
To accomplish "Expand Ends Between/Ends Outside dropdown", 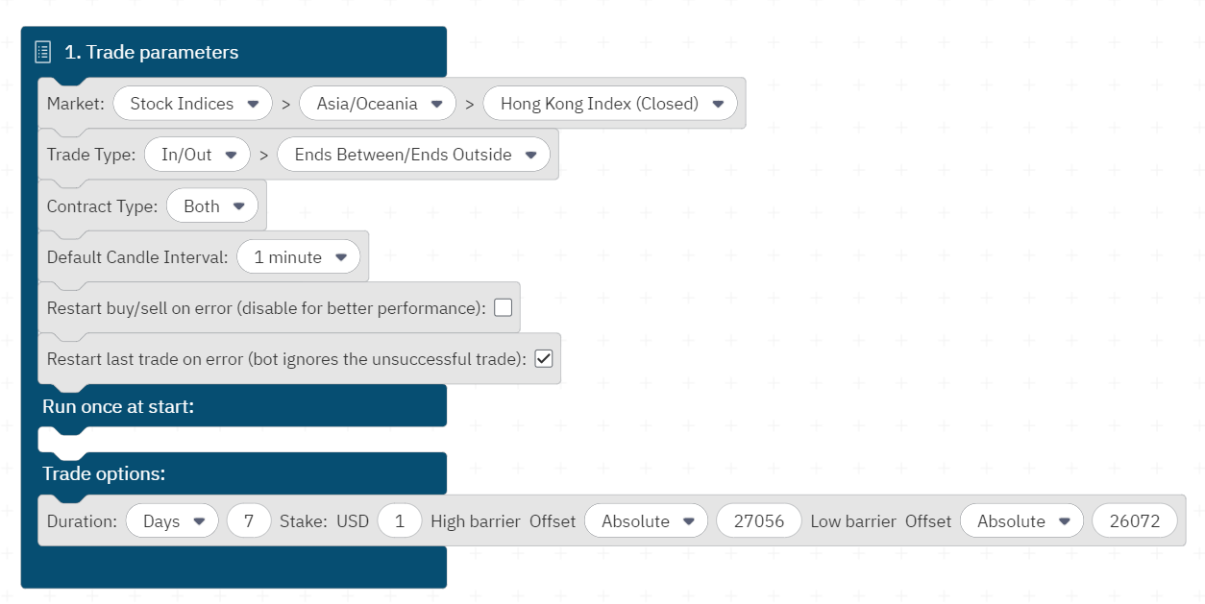I will coord(413,155).
